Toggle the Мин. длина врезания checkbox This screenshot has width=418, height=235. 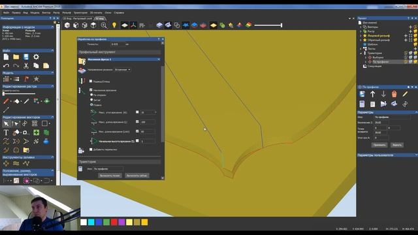137,131
